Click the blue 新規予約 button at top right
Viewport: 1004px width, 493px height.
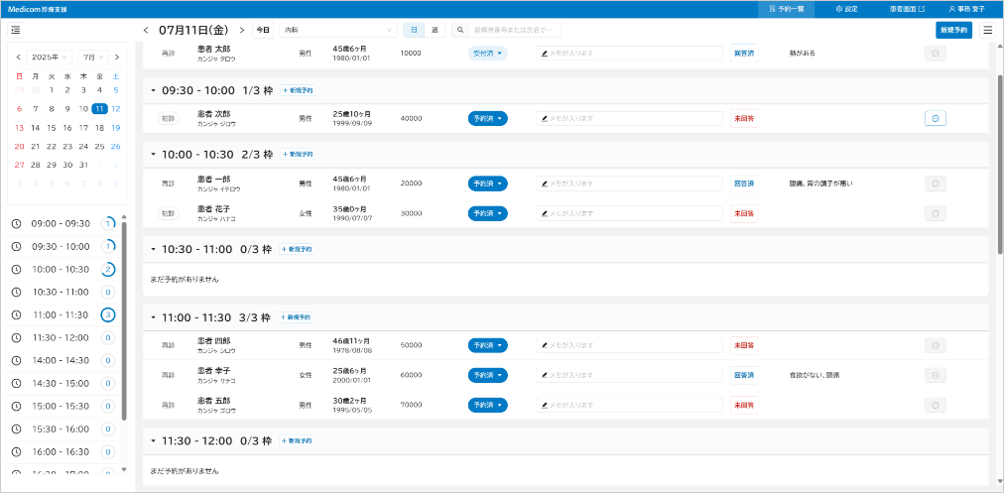[952, 30]
